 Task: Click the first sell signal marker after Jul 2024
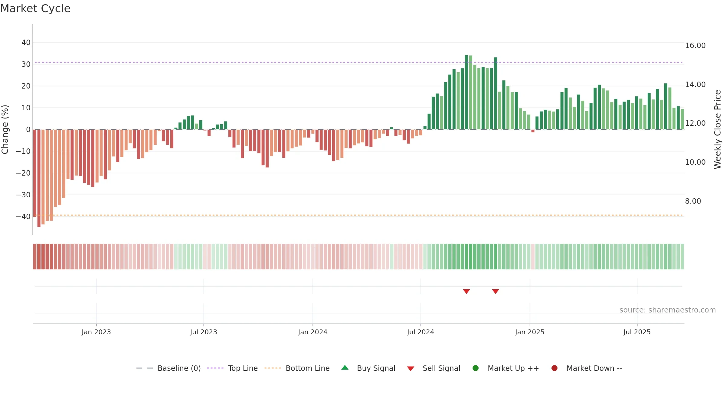pyautogui.click(x=466, y=291)
